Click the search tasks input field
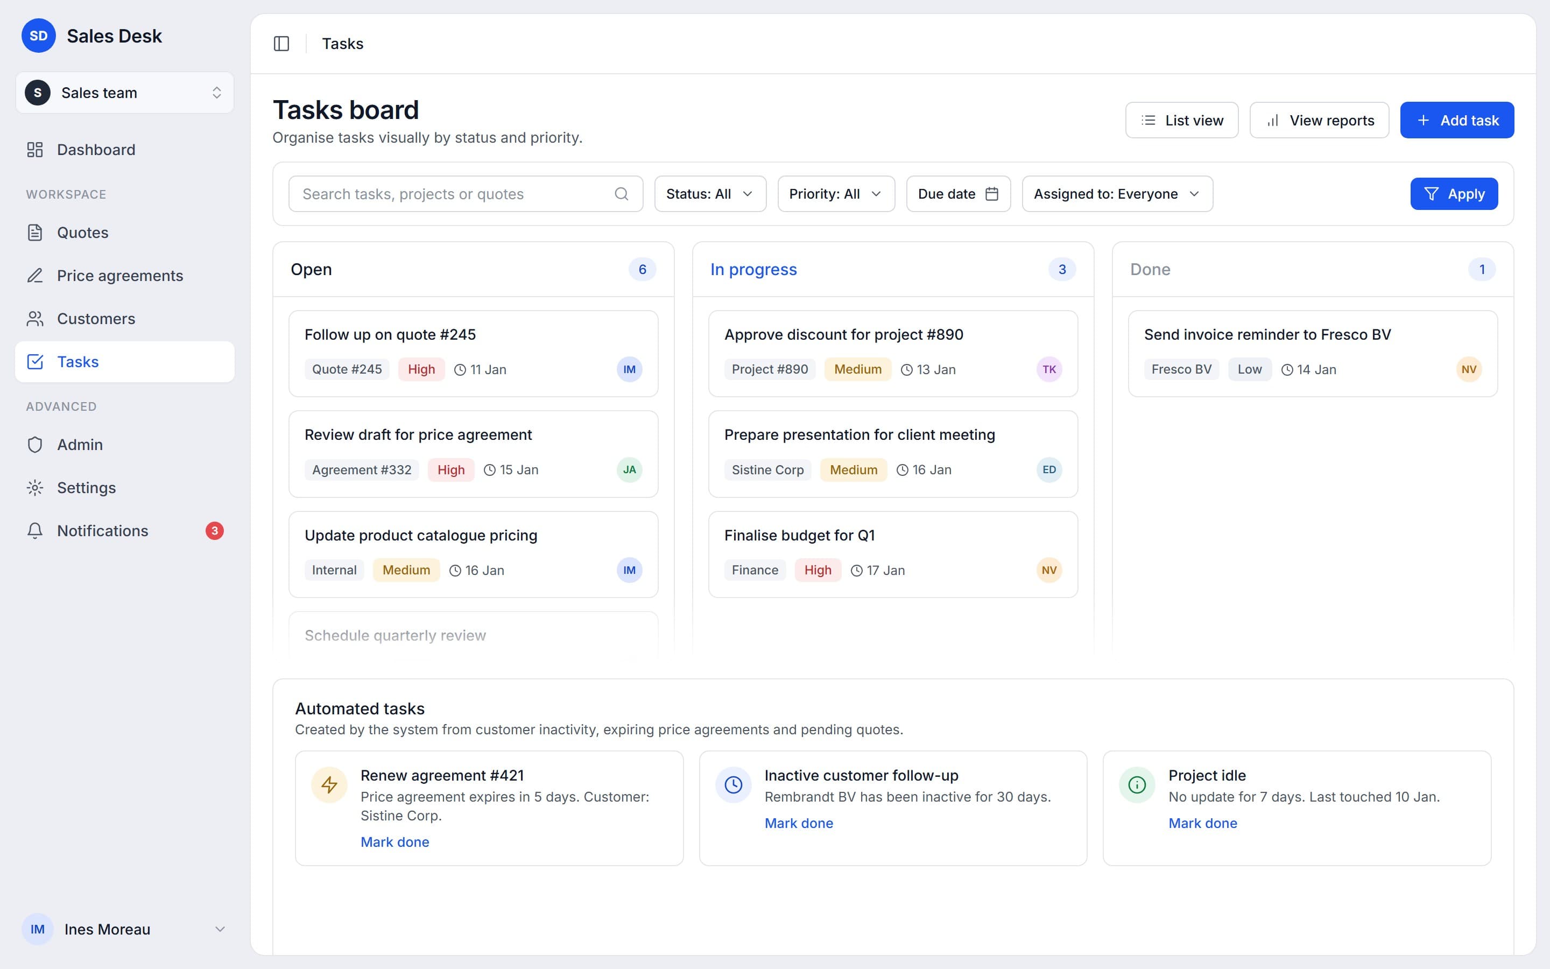The width and height of the screenshot is (1550, 969). [x=466, y=194]
